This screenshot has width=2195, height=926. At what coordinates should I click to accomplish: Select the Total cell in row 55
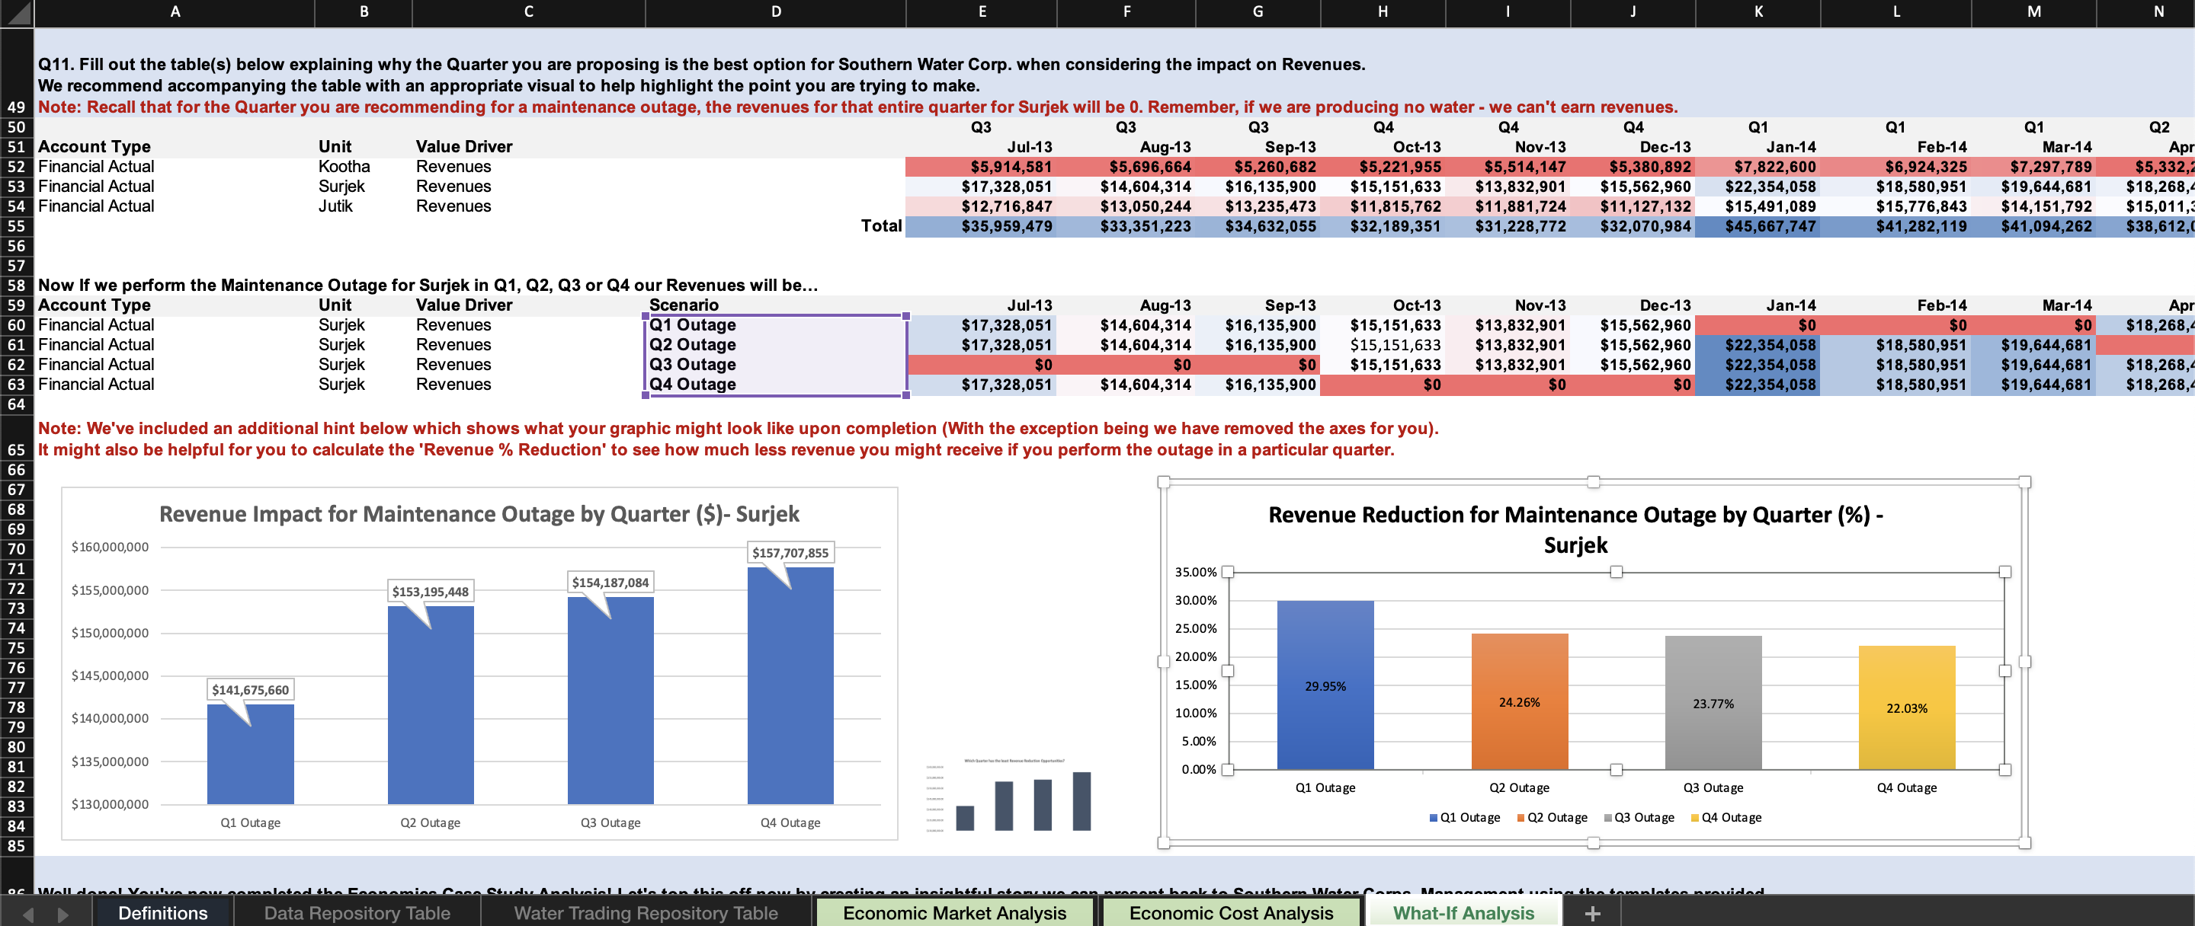point(883,225)
